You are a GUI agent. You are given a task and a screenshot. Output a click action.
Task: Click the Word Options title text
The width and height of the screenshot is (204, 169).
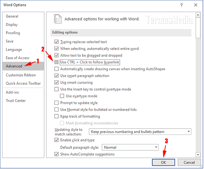[x=15, y=5]
